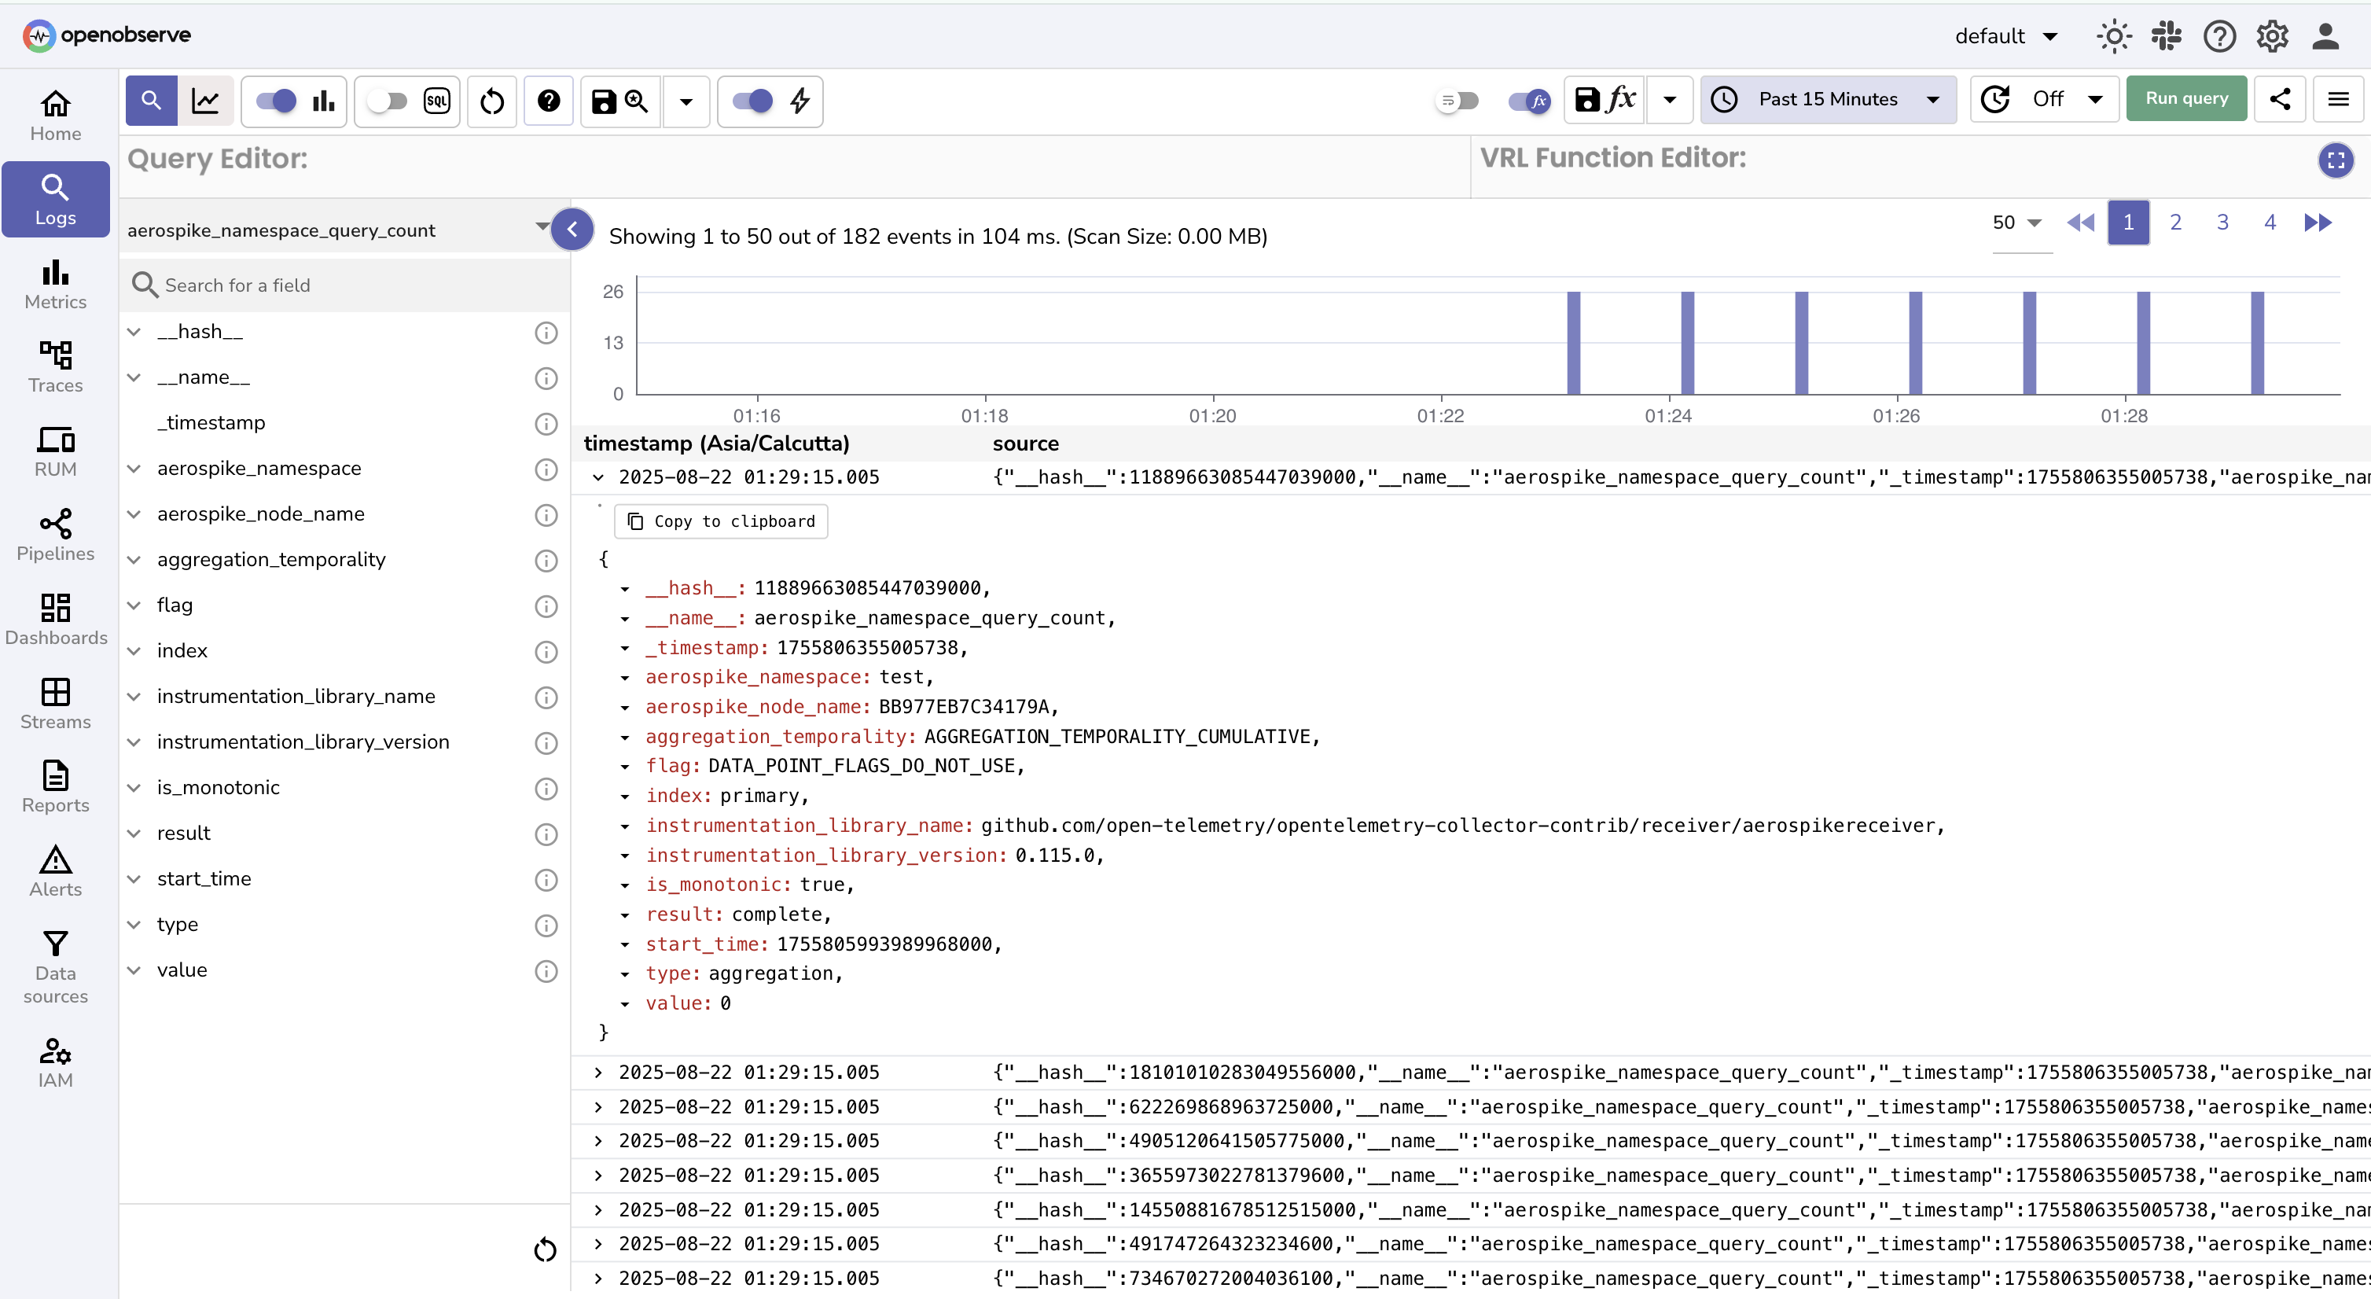
Task: Disable the histogram toggle switch
Action: pyautogui.click(x=274, y=101)
